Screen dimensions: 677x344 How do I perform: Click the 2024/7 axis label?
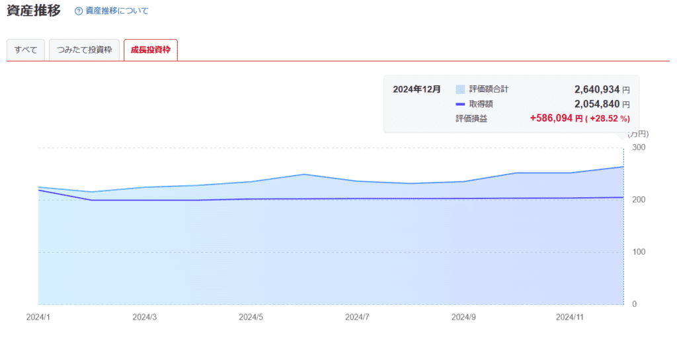point(357,317)
